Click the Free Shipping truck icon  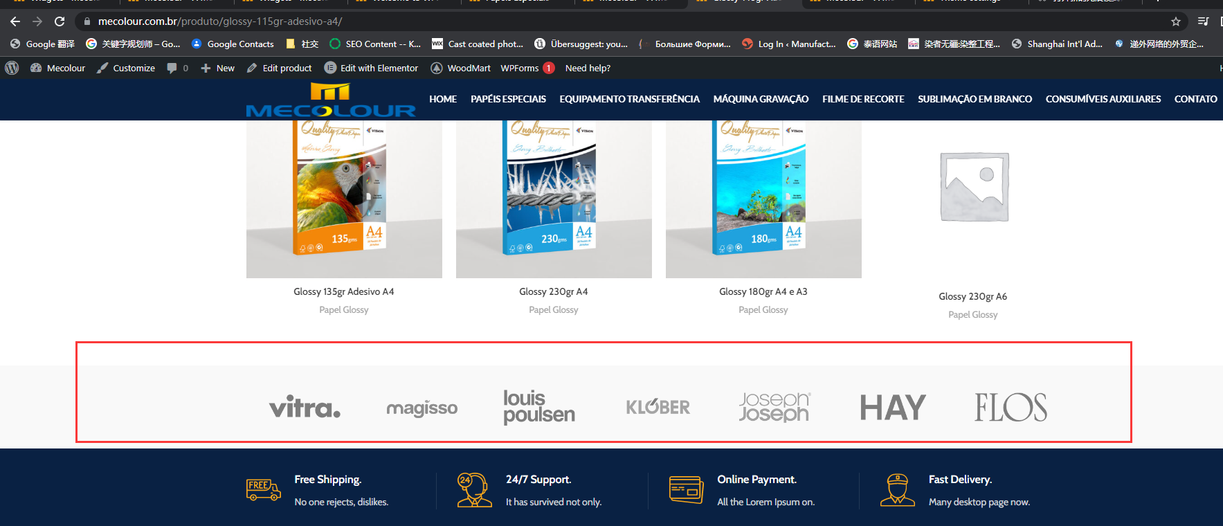tap(264, 489)
